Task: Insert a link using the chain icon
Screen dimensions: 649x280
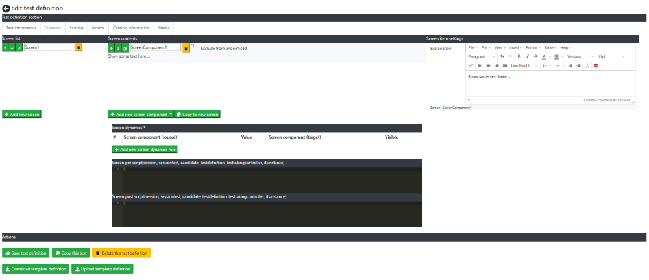Action: tap(471, 65)
